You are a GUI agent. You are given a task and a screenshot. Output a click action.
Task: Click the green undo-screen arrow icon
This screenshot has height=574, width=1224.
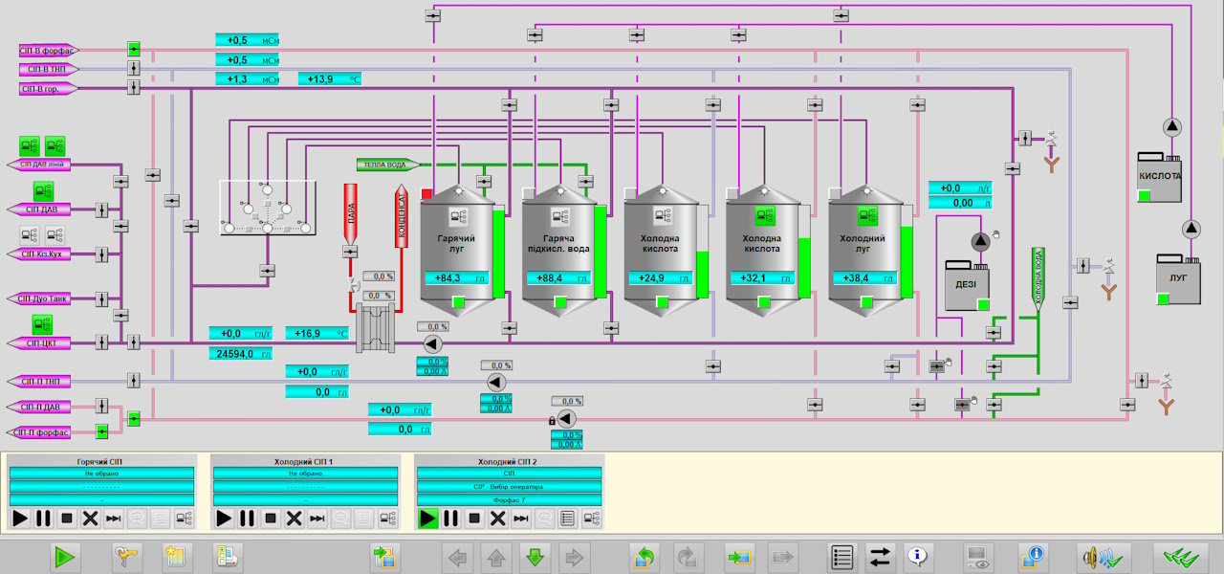[645, 556]
